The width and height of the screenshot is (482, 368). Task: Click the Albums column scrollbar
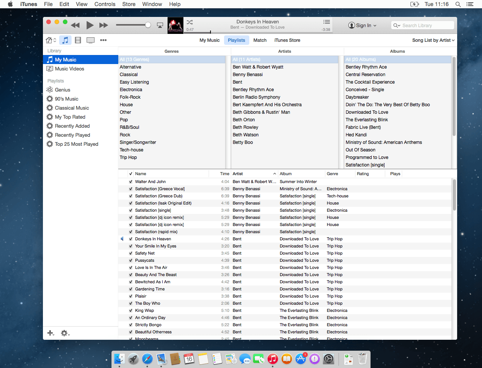[x=454, y=96]
